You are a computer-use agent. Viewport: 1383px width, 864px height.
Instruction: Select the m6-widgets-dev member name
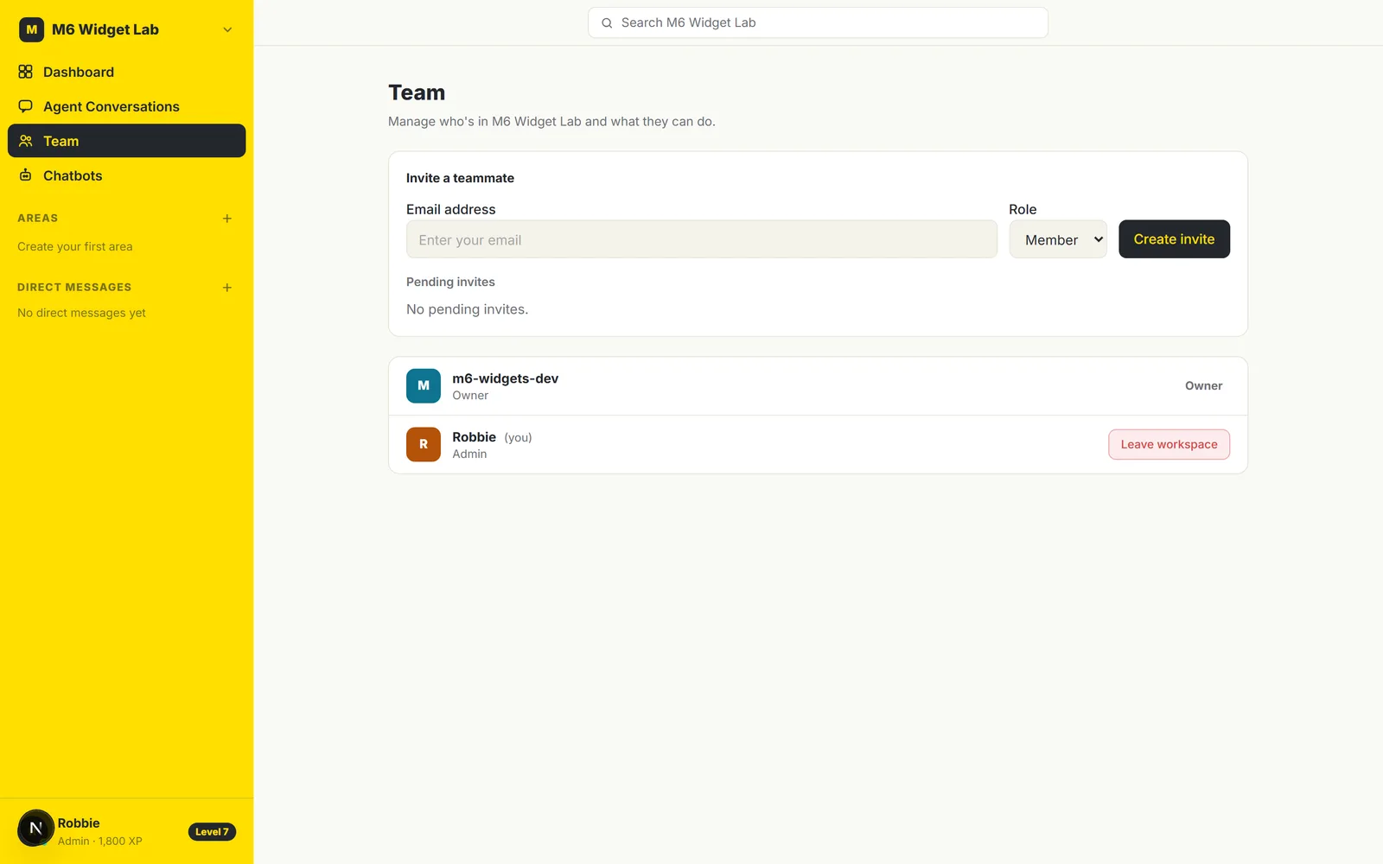coord(506,378)
